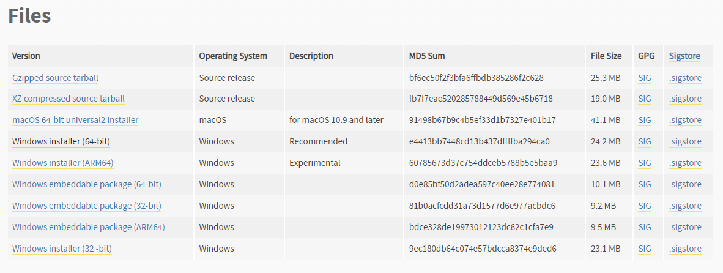
Task: Click MD5 sum bdce328de19973012123dc62c1cfa7e9
Action: click(481, 227)
